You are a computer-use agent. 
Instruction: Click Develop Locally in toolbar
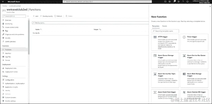click(46, 16)
